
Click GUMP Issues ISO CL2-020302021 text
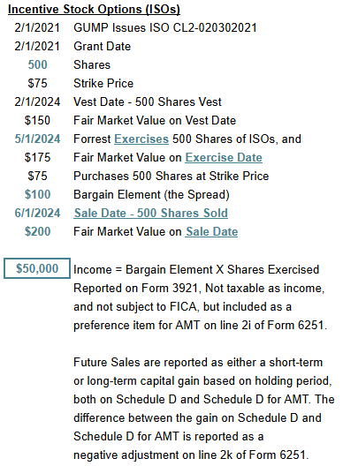pyautogui.click(x=165, y=27)
